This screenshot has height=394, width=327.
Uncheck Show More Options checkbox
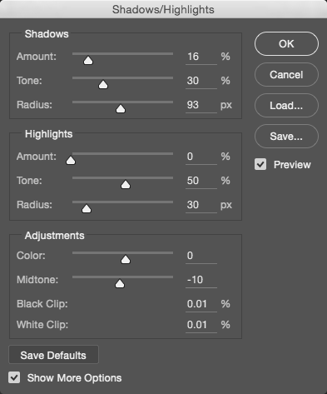(x=14, y=377)
